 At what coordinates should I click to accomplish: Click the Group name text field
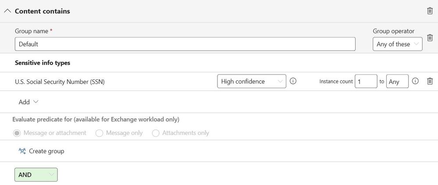[185, 44]
